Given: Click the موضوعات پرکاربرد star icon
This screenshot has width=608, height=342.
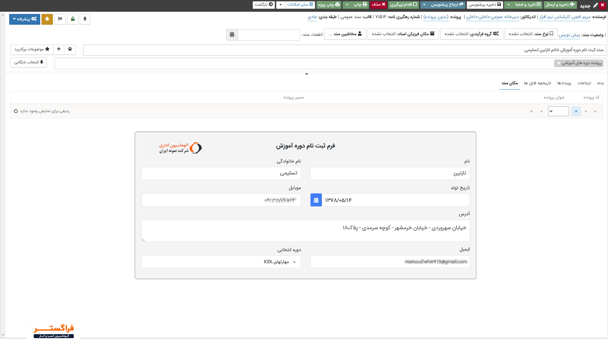Looking at the screenshot, I should click(x=47, y=49).
